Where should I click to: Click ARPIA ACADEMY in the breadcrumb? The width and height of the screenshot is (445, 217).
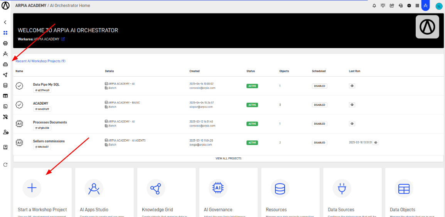point(30,5)
